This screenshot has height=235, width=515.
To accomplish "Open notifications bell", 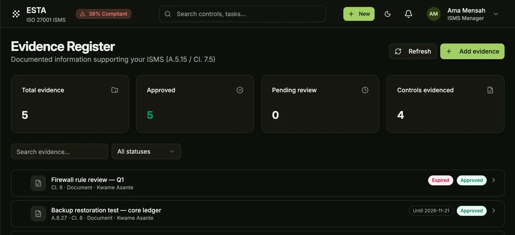I will click(x=408, y=14).
